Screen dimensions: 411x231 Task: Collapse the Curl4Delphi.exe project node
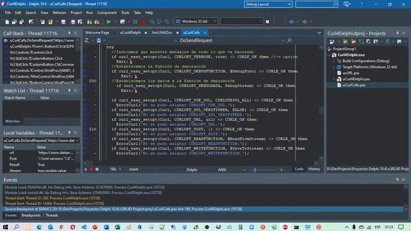coord(329,55)
